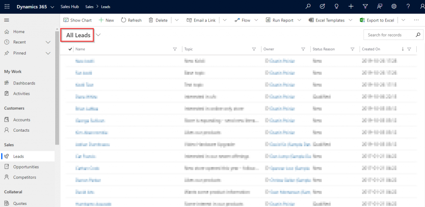Image resolution: width=425 pixels, height=207 pixels.
Task: Click Excel Templates command
Action: click(x=327, y=20)
